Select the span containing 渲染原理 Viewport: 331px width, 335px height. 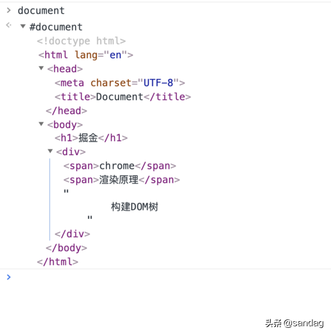point(122,180)
